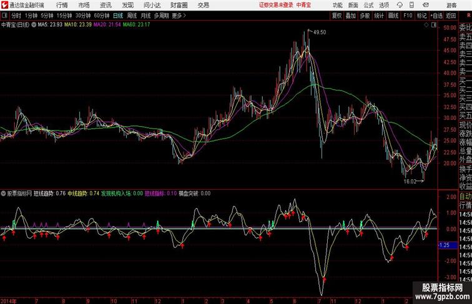Click the 标记 toolbar button

click(x=421, y=16)
